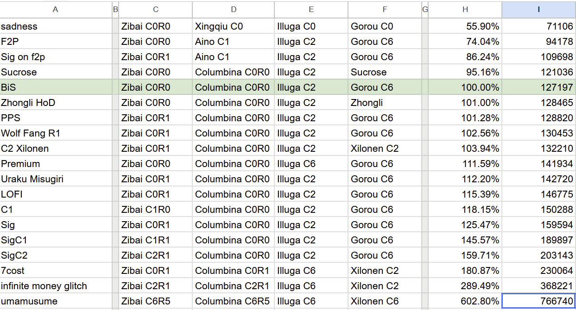
Task: Click the 'Zhongli HoD' cell
Action: tap(56, 103)
